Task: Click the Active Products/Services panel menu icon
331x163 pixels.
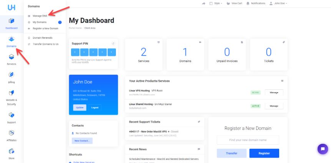Action: [282, 81]
